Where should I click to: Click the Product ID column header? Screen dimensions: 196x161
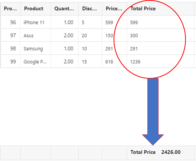(x=10, y=9)
